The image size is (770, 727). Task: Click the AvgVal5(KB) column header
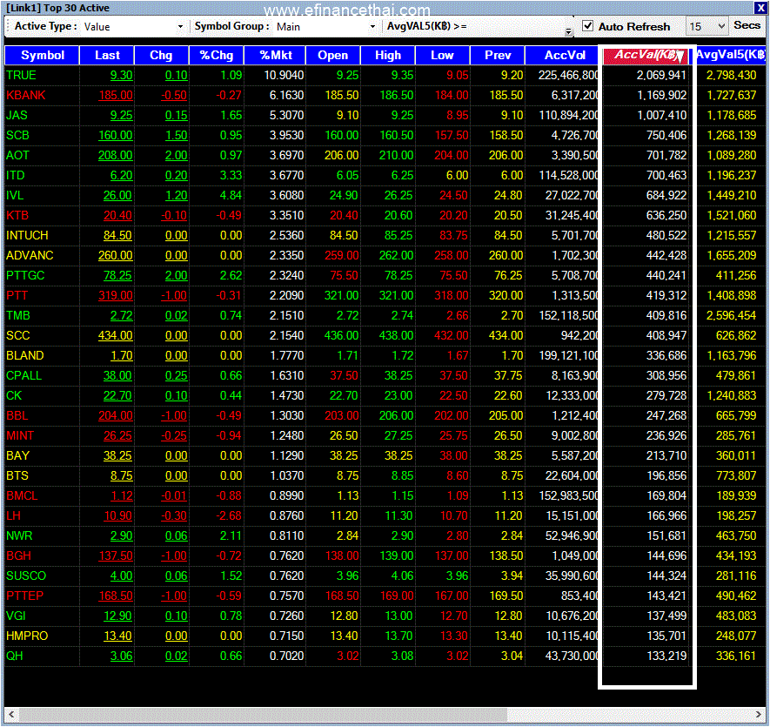click(731, 55)
